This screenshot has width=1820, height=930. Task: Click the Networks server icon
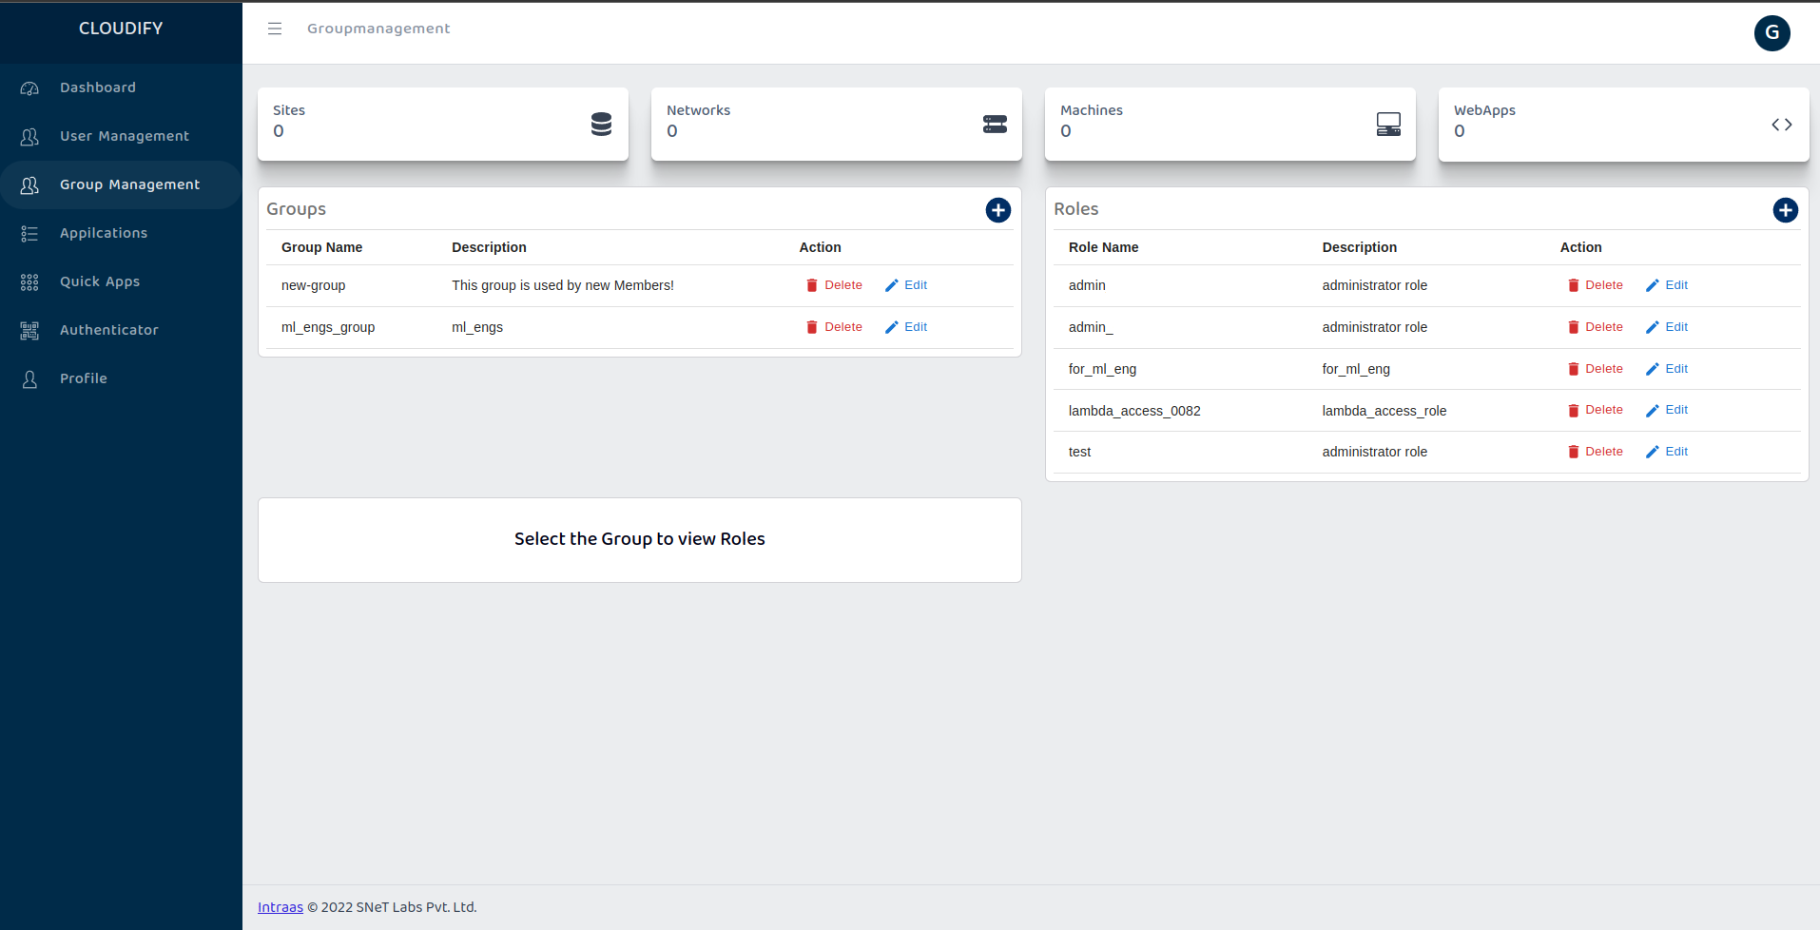point(995,124)
